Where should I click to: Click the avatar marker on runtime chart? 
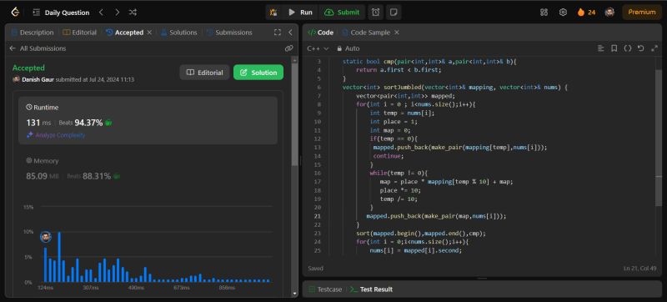coord(46,237)
